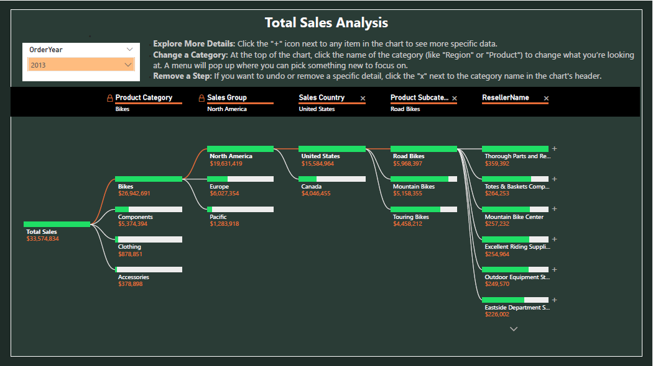
Task: Click the $33,574,834 total sales value
Action: 42,239
